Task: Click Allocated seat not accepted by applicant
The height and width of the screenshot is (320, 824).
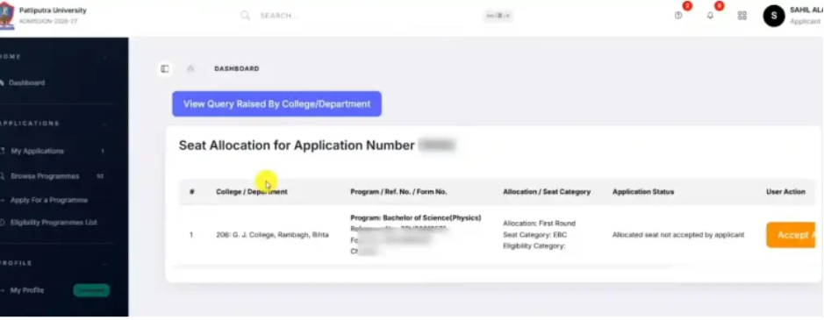Action: (678, 235)
